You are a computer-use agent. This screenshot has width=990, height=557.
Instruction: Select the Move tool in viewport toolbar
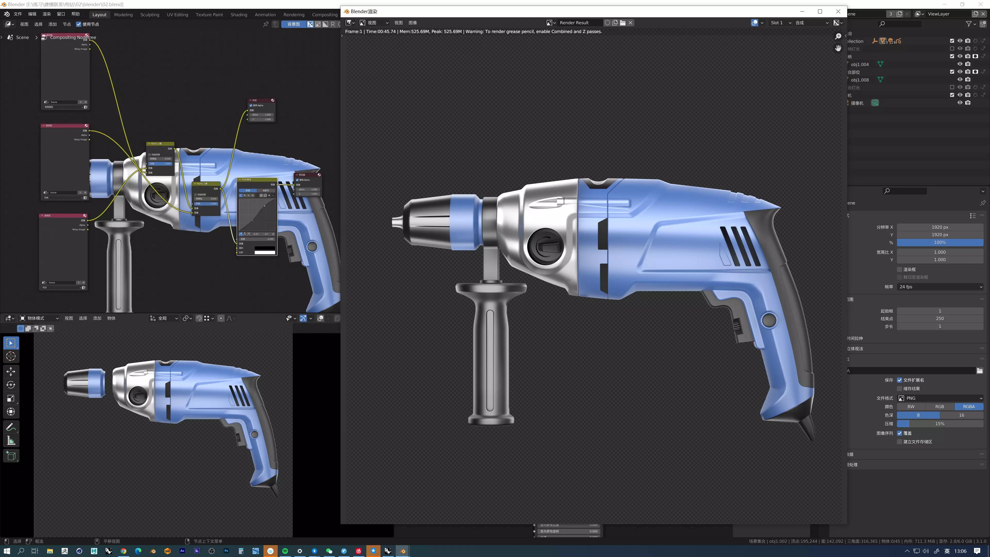[11, 371]
